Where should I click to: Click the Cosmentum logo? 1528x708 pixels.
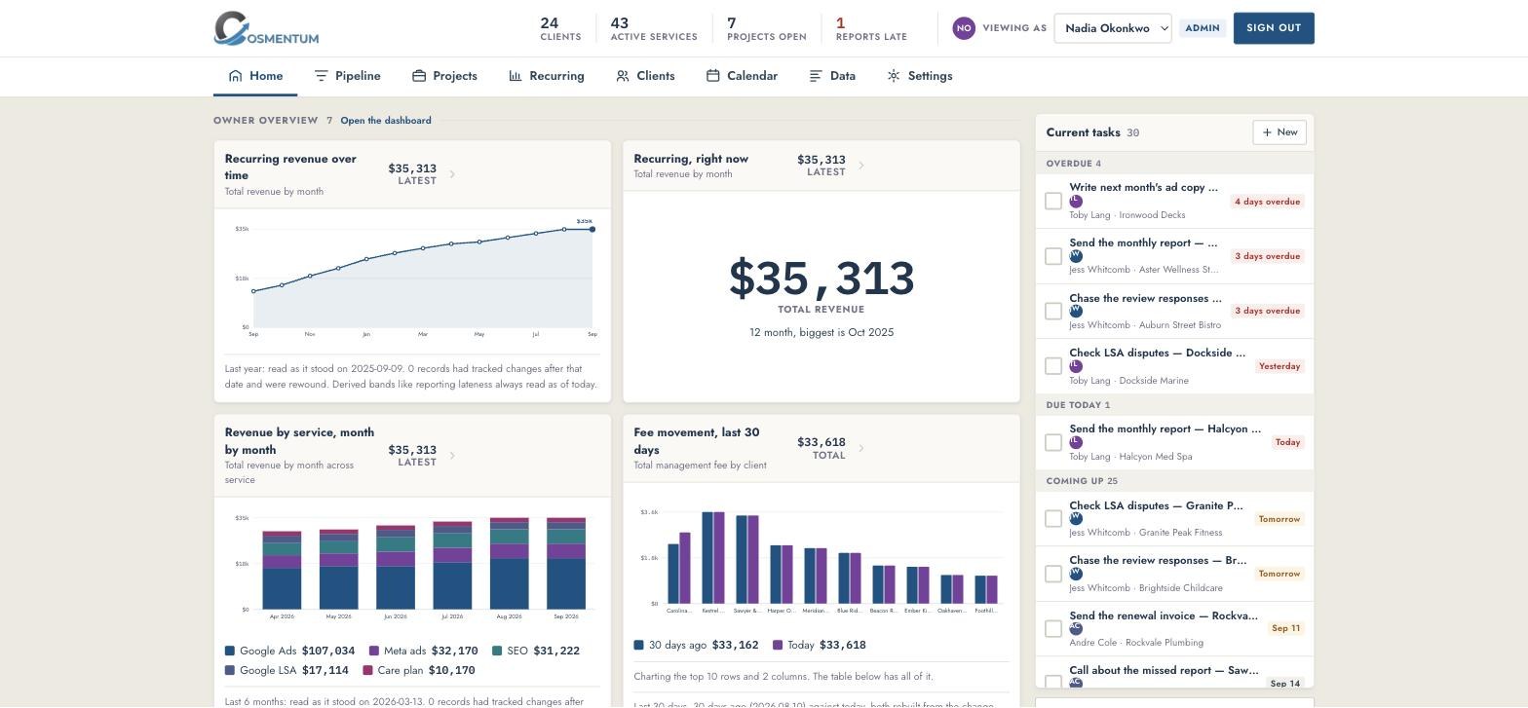(x=266, y=28)
